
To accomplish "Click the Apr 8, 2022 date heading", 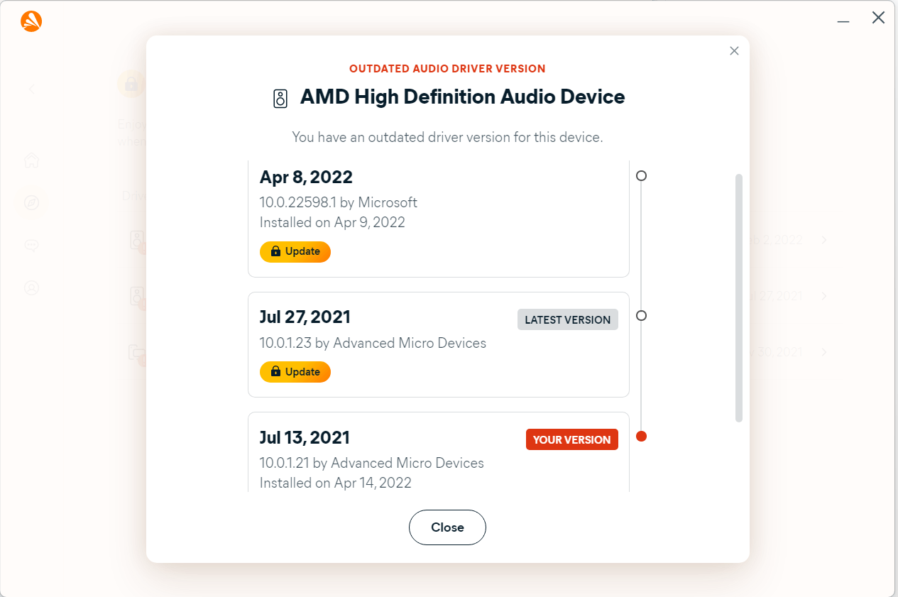I will point(306,177).
